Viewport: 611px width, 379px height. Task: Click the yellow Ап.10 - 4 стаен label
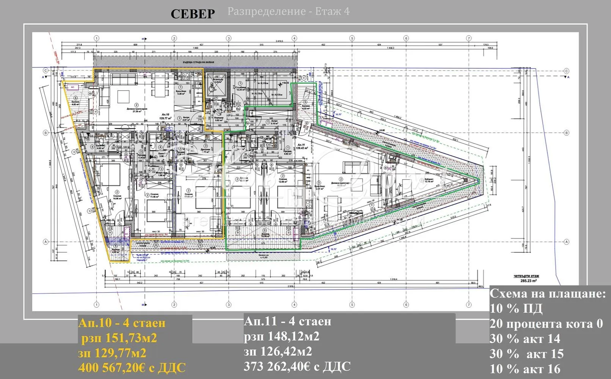(x=122, y=323)
